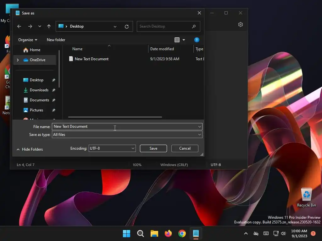Open the view options dropdown arrow
Screen dimensions: 322x241
(184, 40)
